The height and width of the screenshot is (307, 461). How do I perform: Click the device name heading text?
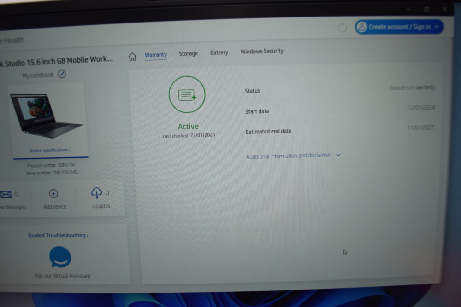click(x=56, y=61)
